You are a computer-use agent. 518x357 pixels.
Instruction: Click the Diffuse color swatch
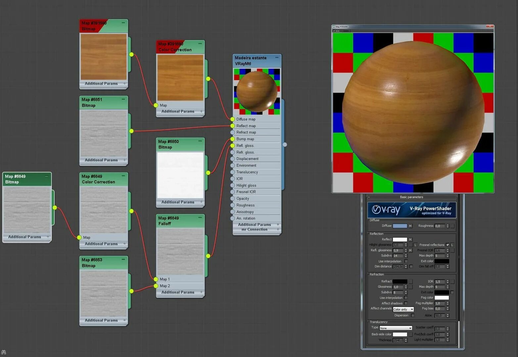(400, 226)
